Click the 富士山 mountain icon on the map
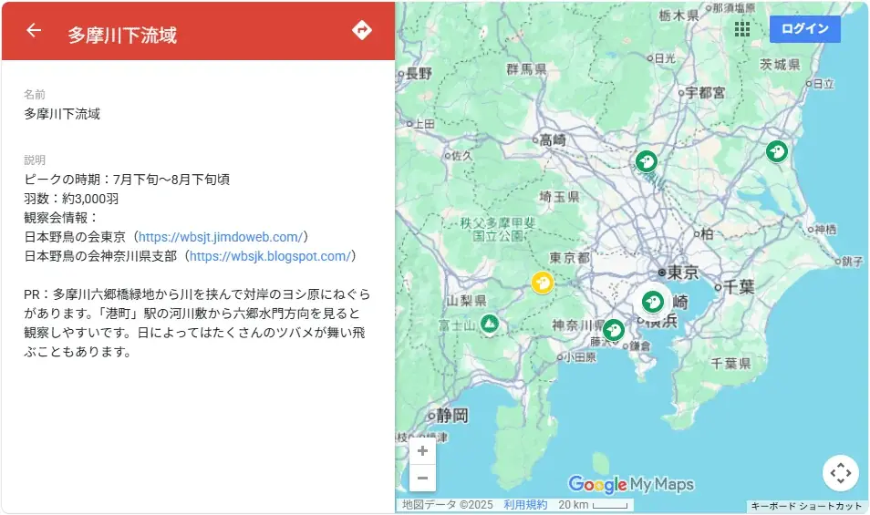 pos(490,324)
